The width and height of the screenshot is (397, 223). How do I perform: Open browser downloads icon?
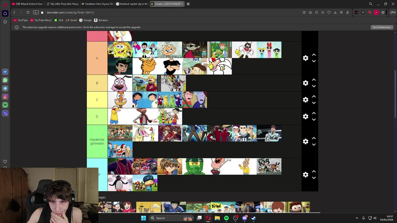click(335, 12)
